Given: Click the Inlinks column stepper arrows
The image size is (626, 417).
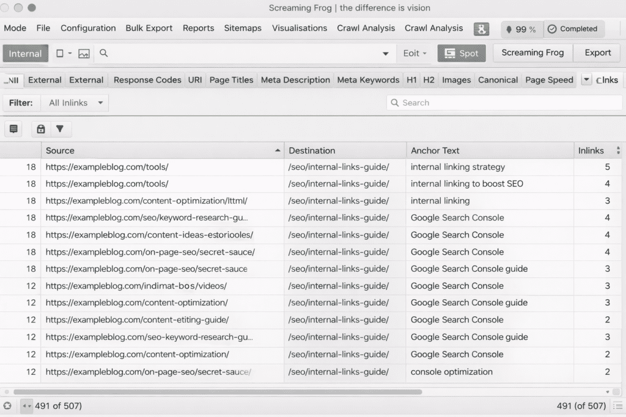Looking at the screenshot, I should (619, 150).
